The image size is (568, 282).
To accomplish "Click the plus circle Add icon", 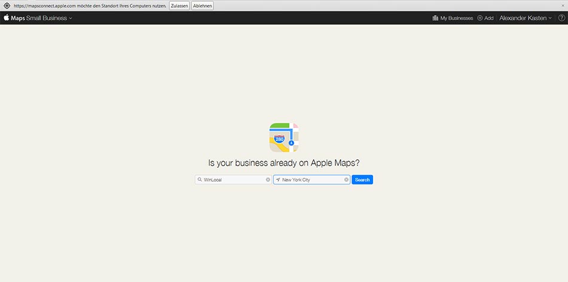I will 480,18.
